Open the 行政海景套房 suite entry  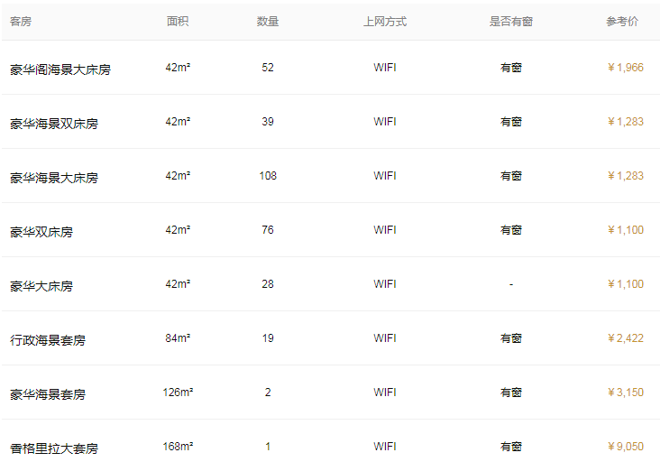[x=48, y=340]
